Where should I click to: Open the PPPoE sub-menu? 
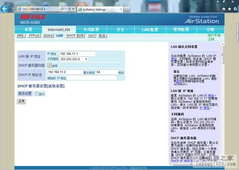pos(34,36)
